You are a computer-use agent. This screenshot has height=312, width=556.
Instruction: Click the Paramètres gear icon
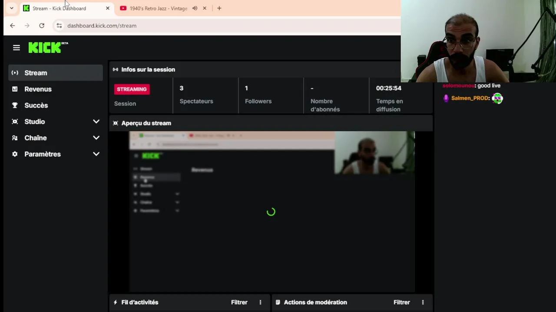point(15,154)
